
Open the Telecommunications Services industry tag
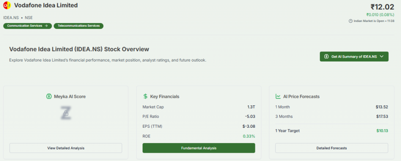pyautogui.click(x=78, y=25)
